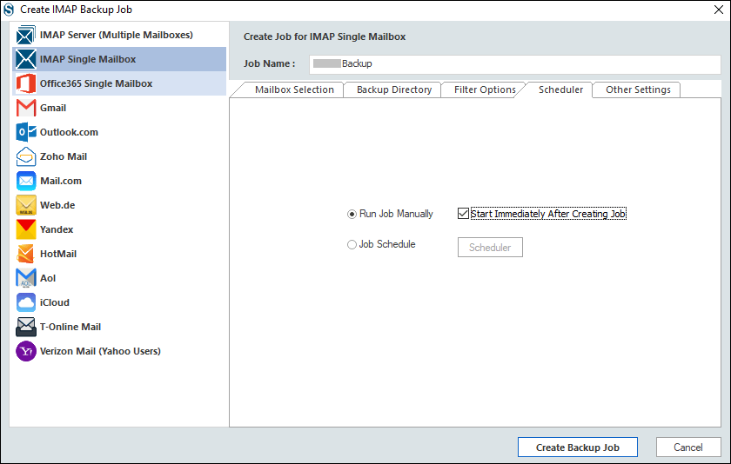Click the app logo in title bar
Image resolution: width=731 pixels, height=464 pixels.
click(9, 10)
